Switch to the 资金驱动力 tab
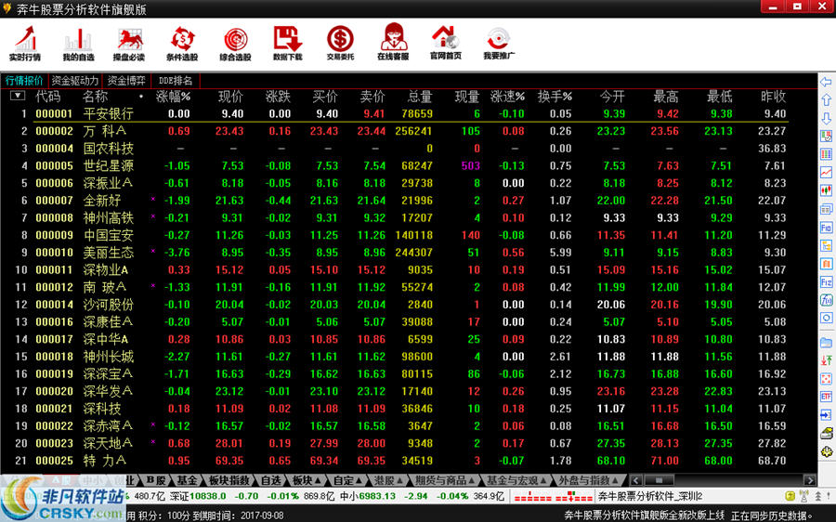The width and height of the screenshot is (836, 522). pyautogui.click(x=74, y=81)
